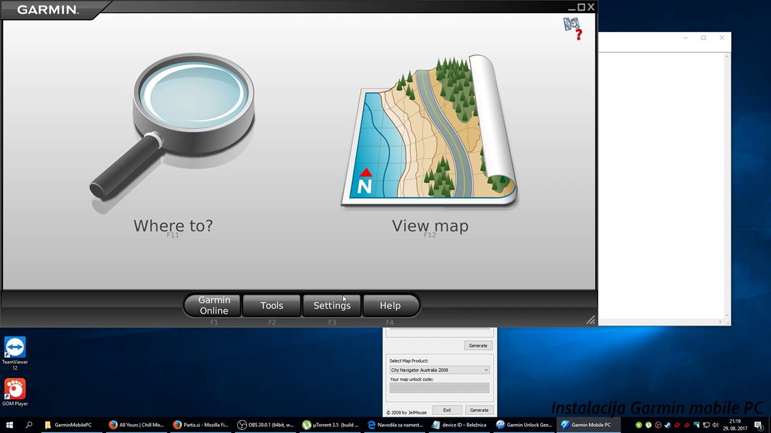Image resolution: width=771 pixels, height=433 pixels.
Task: Click the µTorrent tray icon
Action: pos(649,425)
